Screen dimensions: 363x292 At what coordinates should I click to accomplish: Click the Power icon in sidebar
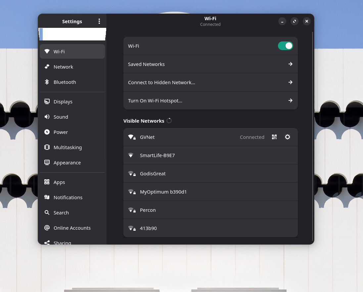click(47, 132)
